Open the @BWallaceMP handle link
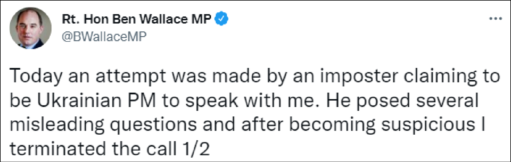 104,37
